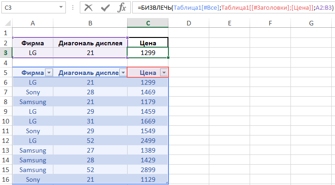
Task: Click cell B3 containing 21
Action: tap(90, 53)
